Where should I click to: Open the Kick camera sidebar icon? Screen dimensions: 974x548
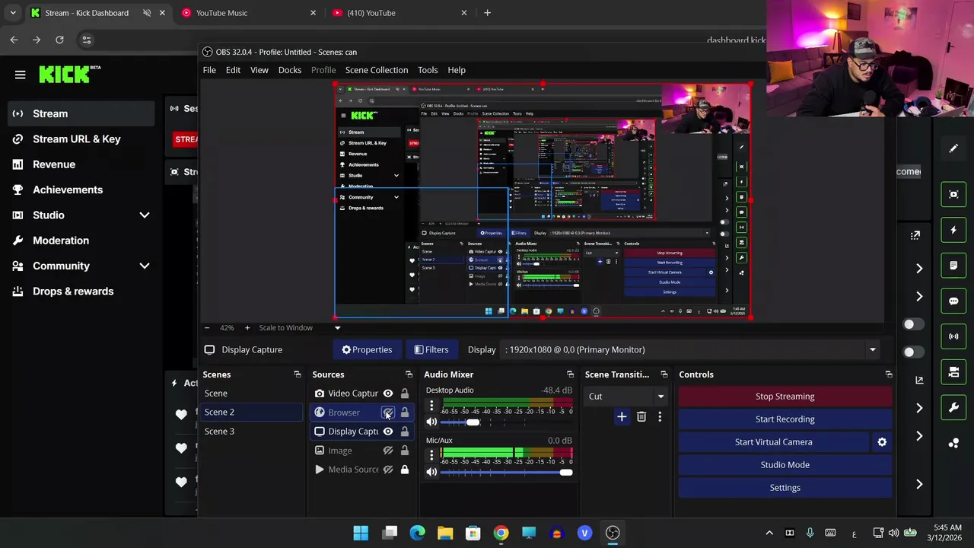953,372
